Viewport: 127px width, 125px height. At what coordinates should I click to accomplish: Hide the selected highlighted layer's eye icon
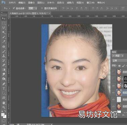pyautogui.click(x=113, y=93)
